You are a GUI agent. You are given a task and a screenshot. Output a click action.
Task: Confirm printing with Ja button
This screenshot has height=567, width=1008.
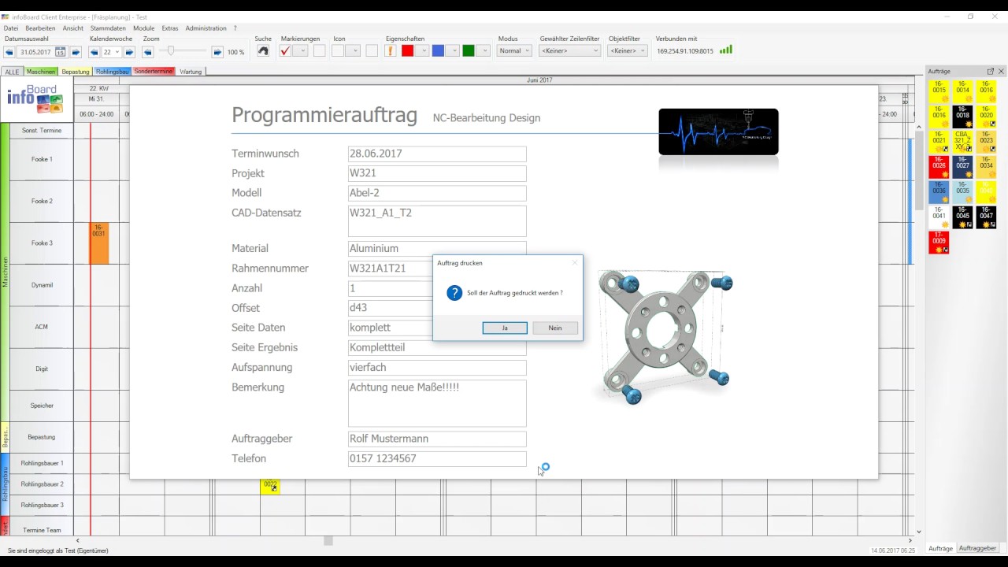click(x=505, y=328)
